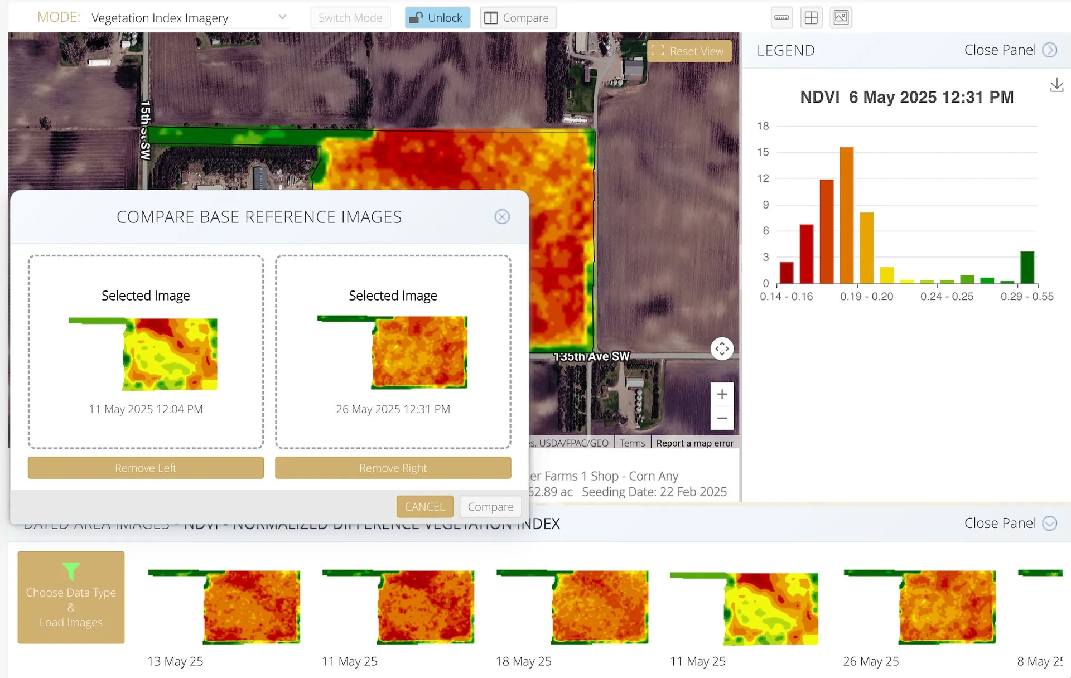The image size is (1071, 678).
Task: Click Remove Right button
Action: (393, 468)
